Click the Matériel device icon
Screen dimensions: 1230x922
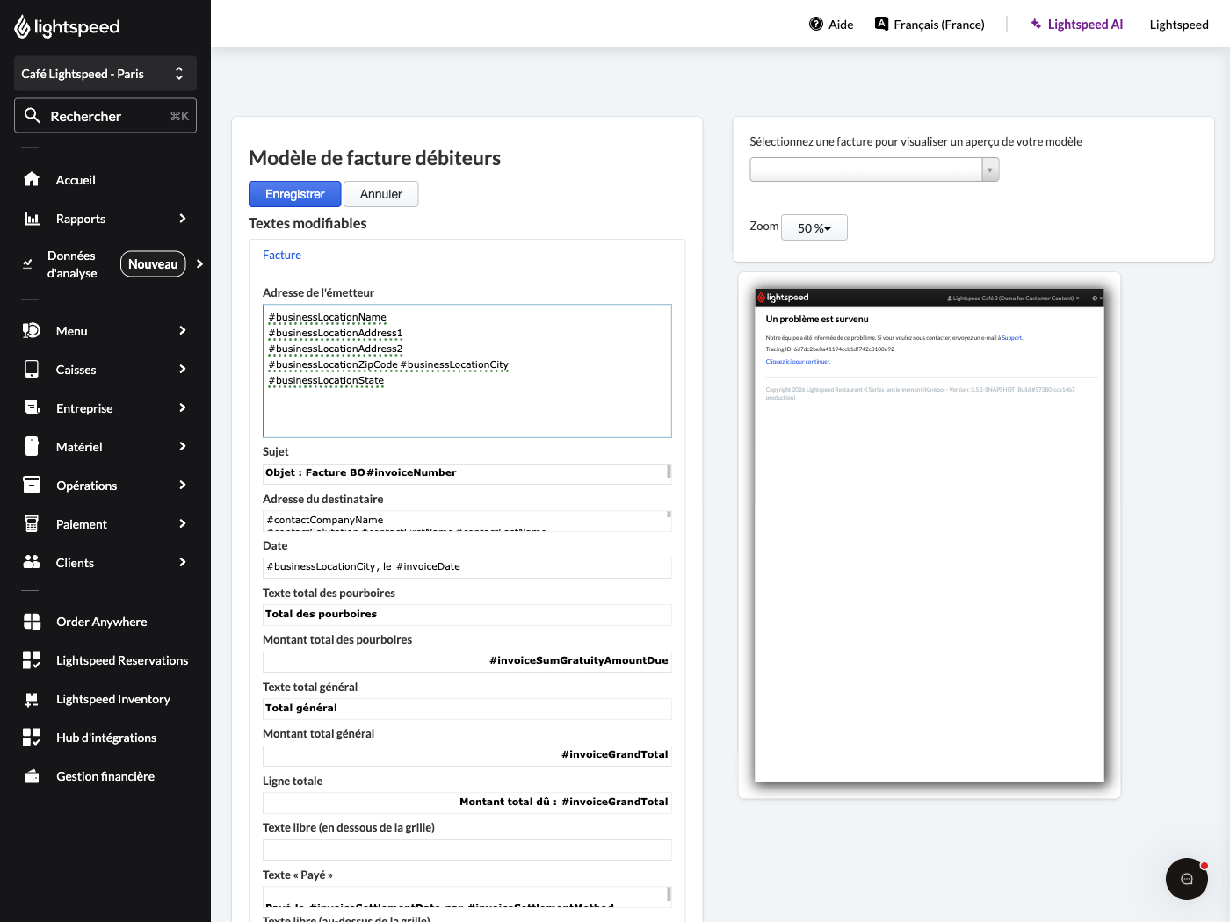pyautogui.click(x=32, y=446)
